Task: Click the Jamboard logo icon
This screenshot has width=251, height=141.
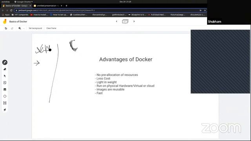Action: coord(5,22)
